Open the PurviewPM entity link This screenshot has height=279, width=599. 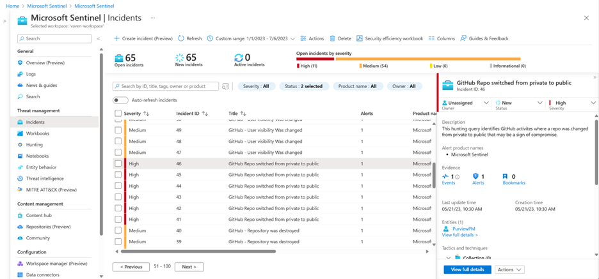tap(463, 229)
